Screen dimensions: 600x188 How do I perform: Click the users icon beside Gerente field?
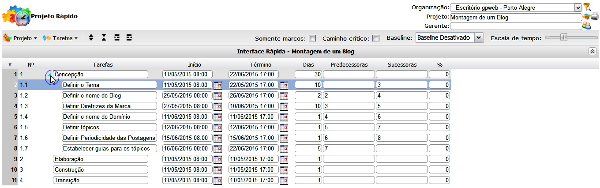point(586,26)
